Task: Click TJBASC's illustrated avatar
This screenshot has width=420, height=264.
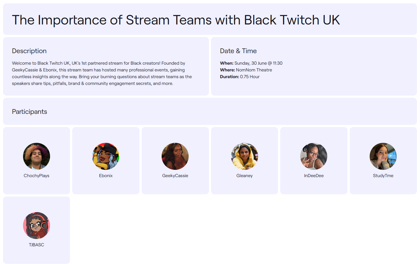Action: [37, 225]
